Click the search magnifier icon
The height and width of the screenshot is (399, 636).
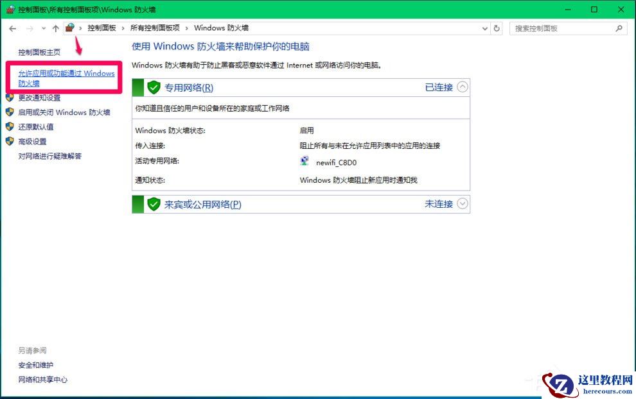click(619, 28)
